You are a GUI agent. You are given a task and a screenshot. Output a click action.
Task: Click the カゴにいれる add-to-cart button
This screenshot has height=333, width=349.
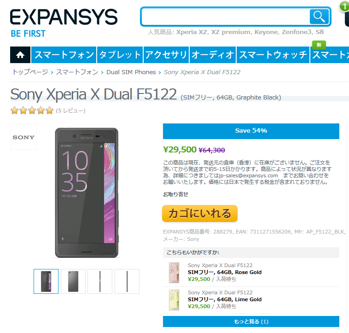[x=200, y=213]
